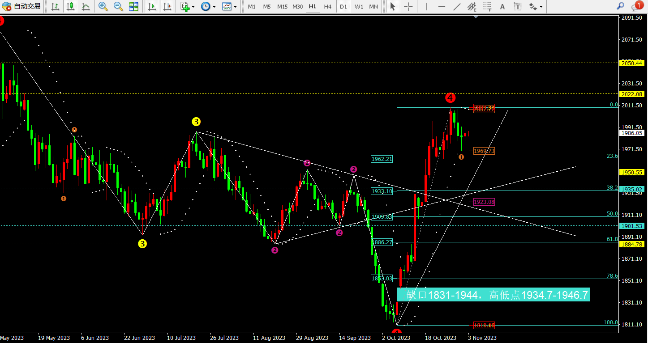Switch to candlestick chart display
This screenshot has width=648, height=343.
coord(70,6)
